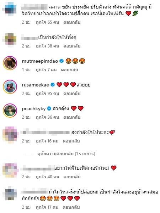The height and width of the screenshot is (213, 160).
Task: Expand replies 'ดูข้อความตอบกลับ (1 รายการ)'
Action: pyautogui.click(x=66, y=154)
